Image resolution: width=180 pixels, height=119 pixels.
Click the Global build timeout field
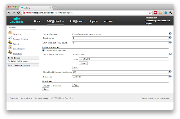(120, 72)
